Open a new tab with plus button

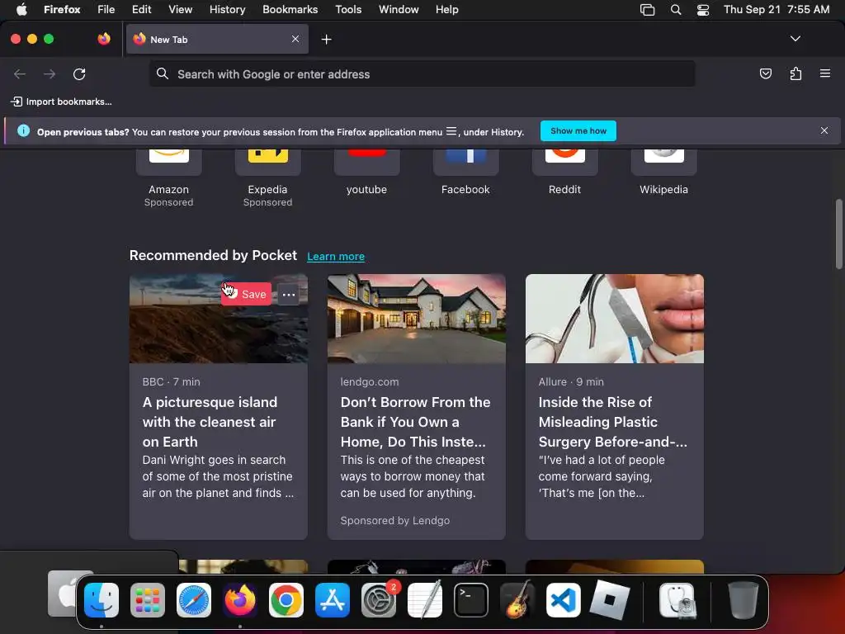(x=326, y=40)
